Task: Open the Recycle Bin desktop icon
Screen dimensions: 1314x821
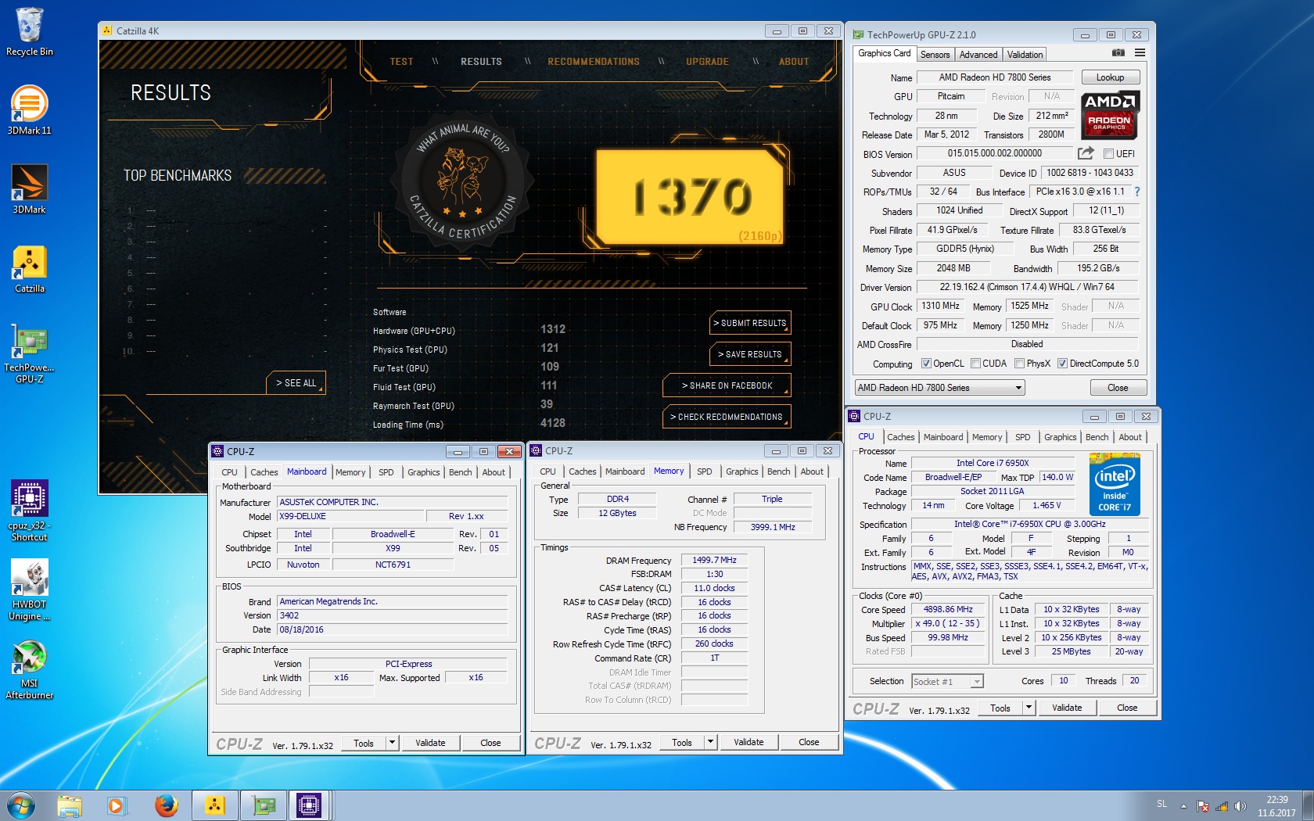Action: (x=30, y=32)
